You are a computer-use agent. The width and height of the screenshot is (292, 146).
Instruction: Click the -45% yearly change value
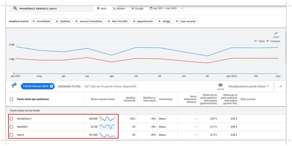(x=153, y=135)
